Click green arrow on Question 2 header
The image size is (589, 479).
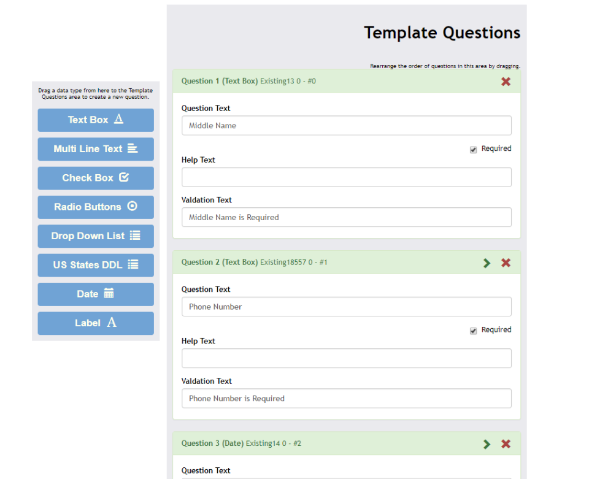pos(487,262)
